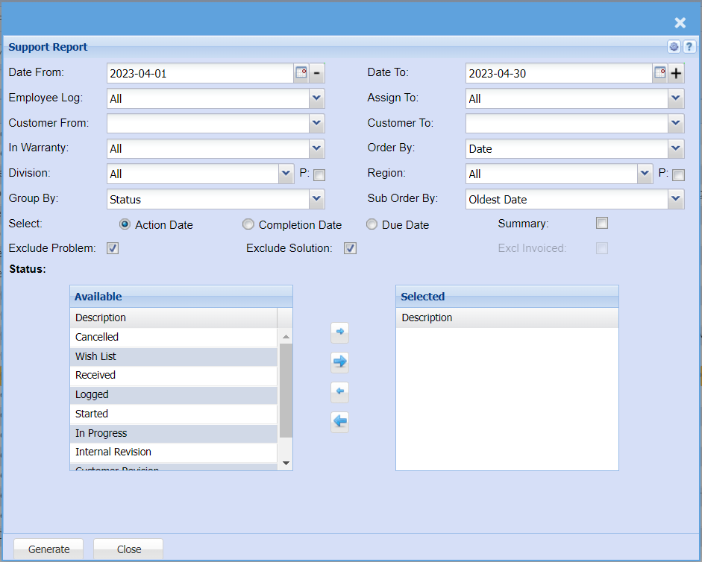Move all statuses to Selected list
The height and width of the screenshot is (562, 702).
pos(340,362)
